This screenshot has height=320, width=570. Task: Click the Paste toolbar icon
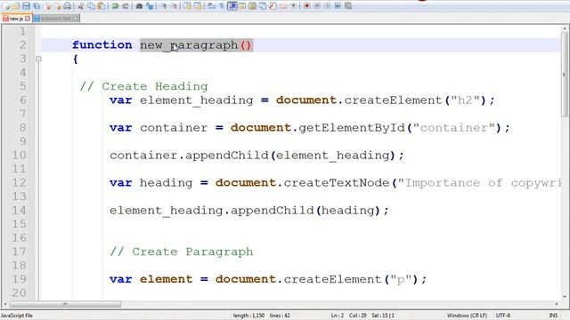[x=102, y=6]
